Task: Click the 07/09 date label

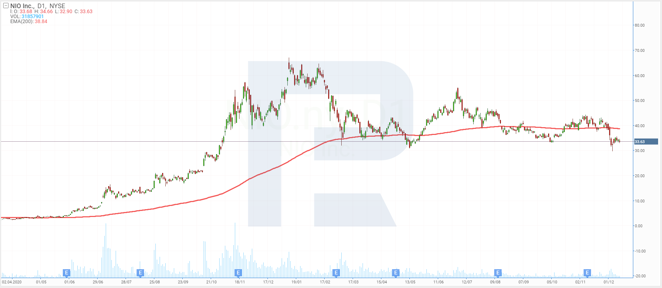Action: (x=524, y=282)
